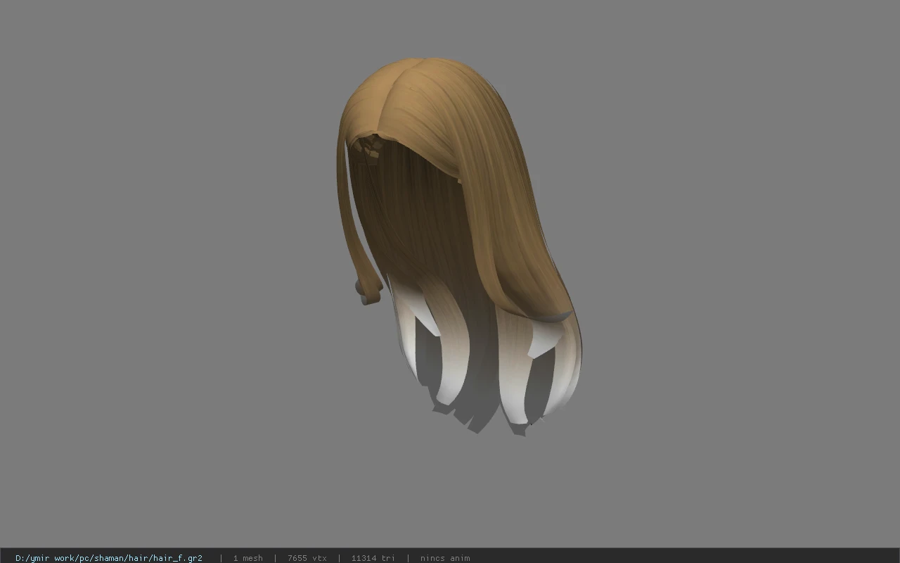Click the blonde hair 3D model

pyautogui.click(x=458, y=246)
